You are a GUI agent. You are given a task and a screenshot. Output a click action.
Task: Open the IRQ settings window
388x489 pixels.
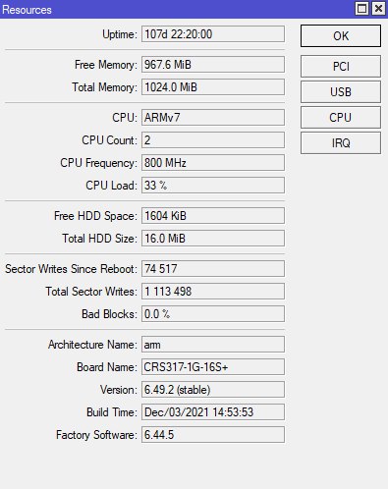pos(341,143)
